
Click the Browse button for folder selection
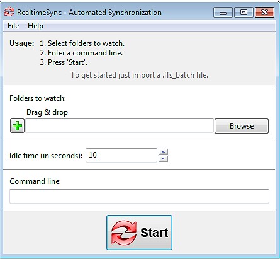(x=242, y=126)
